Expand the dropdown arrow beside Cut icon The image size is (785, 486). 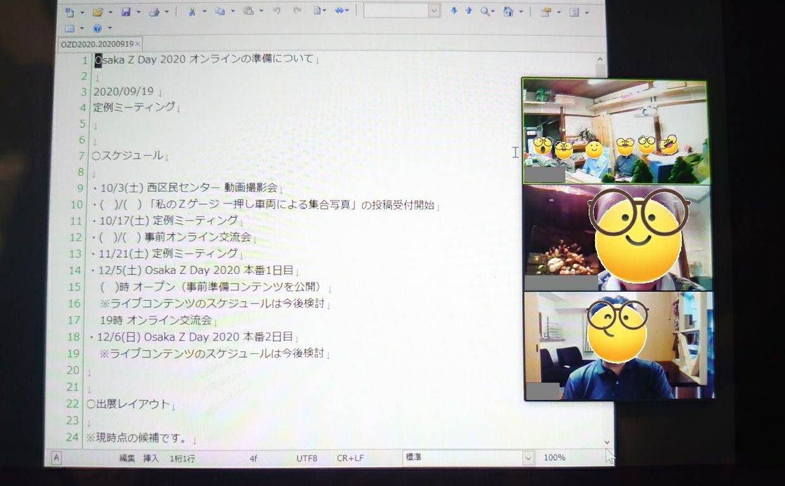coord(204,12)
